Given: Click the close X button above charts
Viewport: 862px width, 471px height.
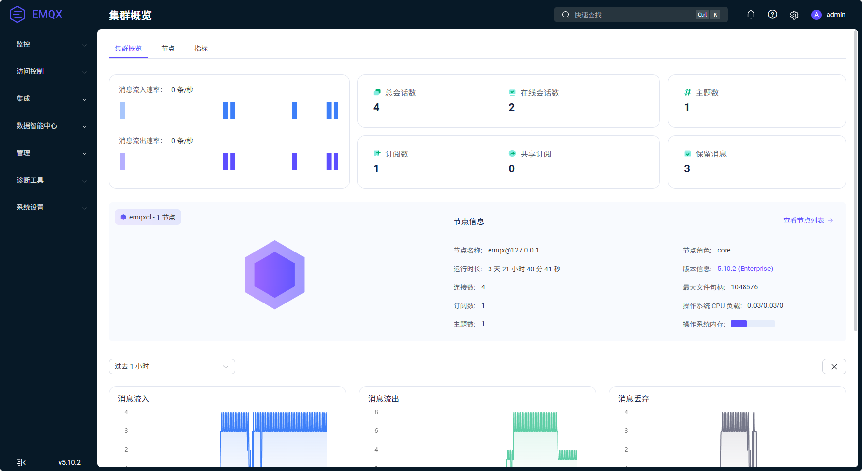Looking at the screenshot, I should 834,367.
